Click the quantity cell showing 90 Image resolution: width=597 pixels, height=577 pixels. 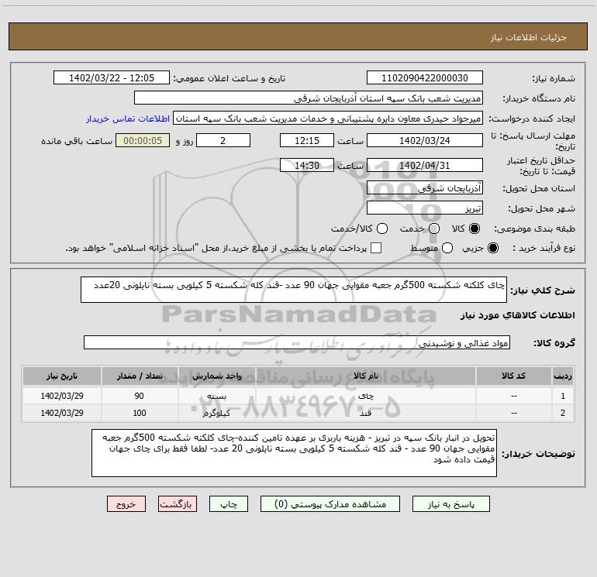tap(140, 396)
